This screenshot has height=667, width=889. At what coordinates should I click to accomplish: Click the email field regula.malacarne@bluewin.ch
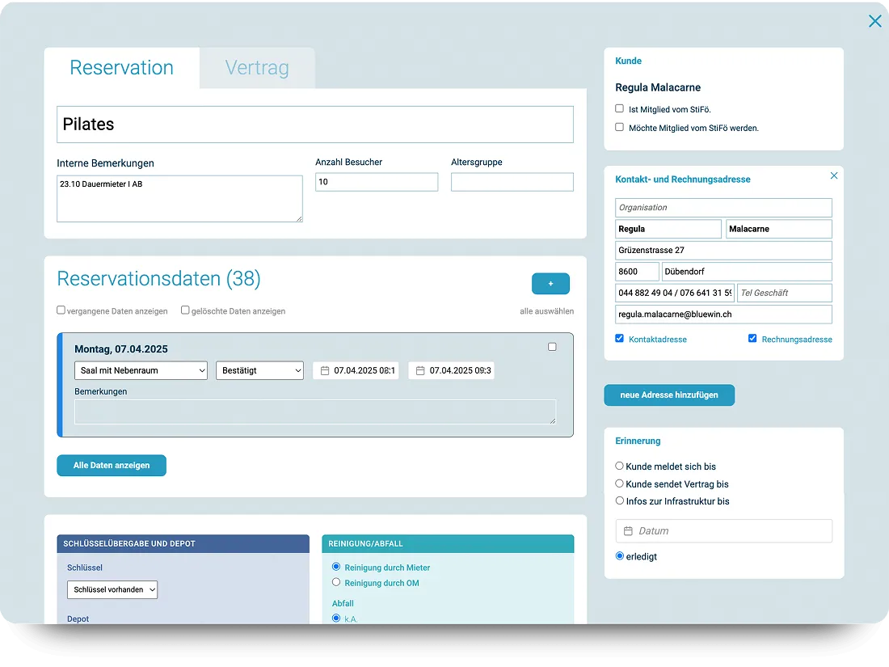pos(723,315)
